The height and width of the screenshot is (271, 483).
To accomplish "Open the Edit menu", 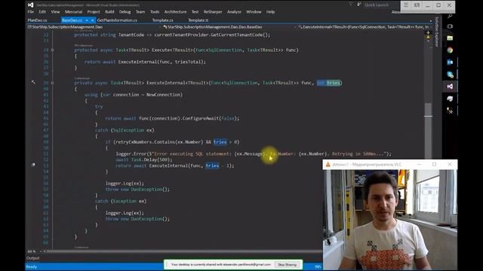I will point(42,12).
